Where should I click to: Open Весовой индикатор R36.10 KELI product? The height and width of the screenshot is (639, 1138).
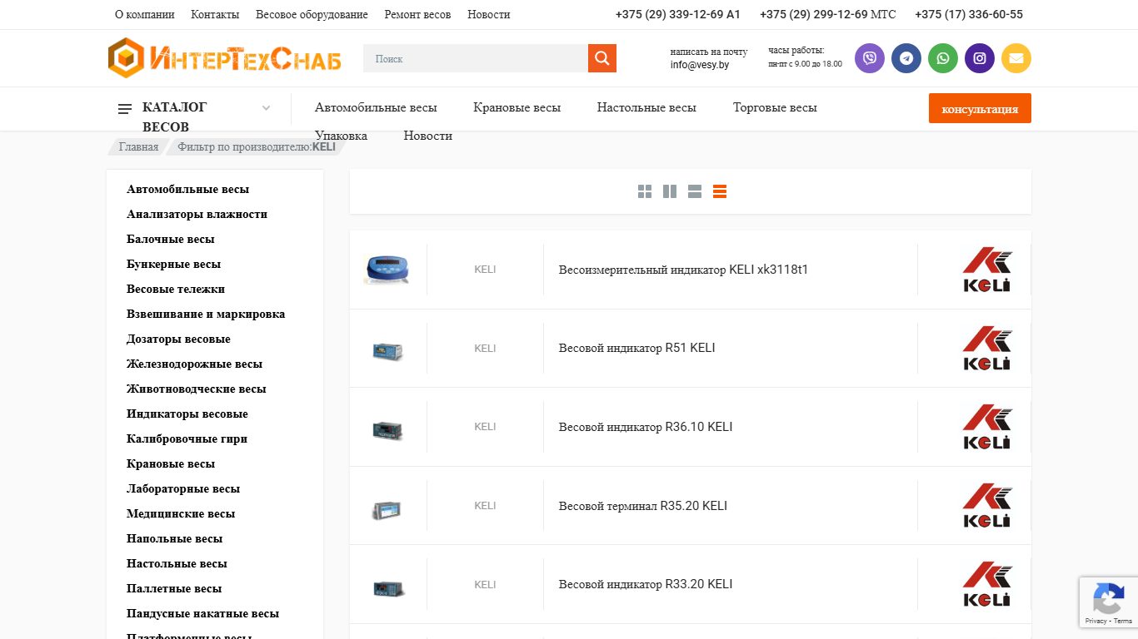pyautogui.click(x=646, y=427)
